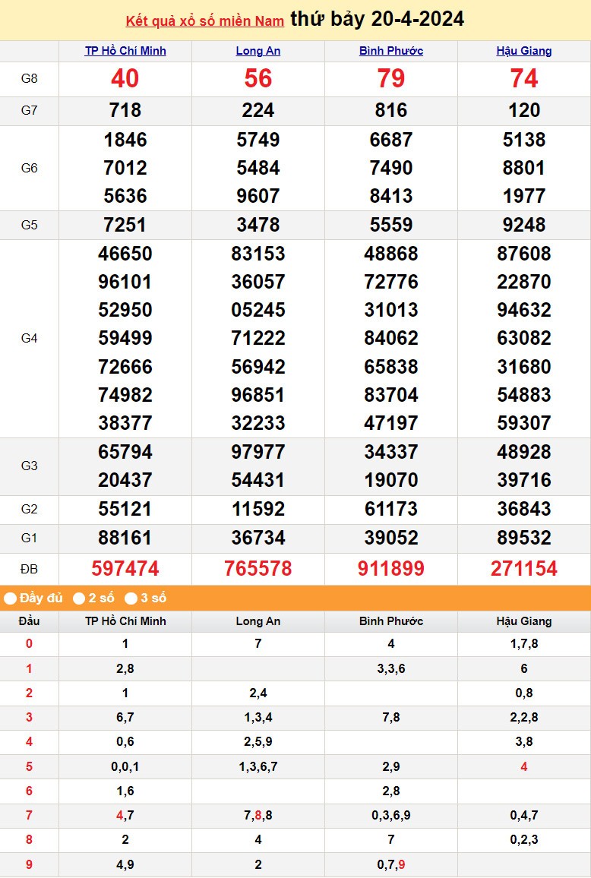Click Bình Phước special prize 911899

(391, 569)
